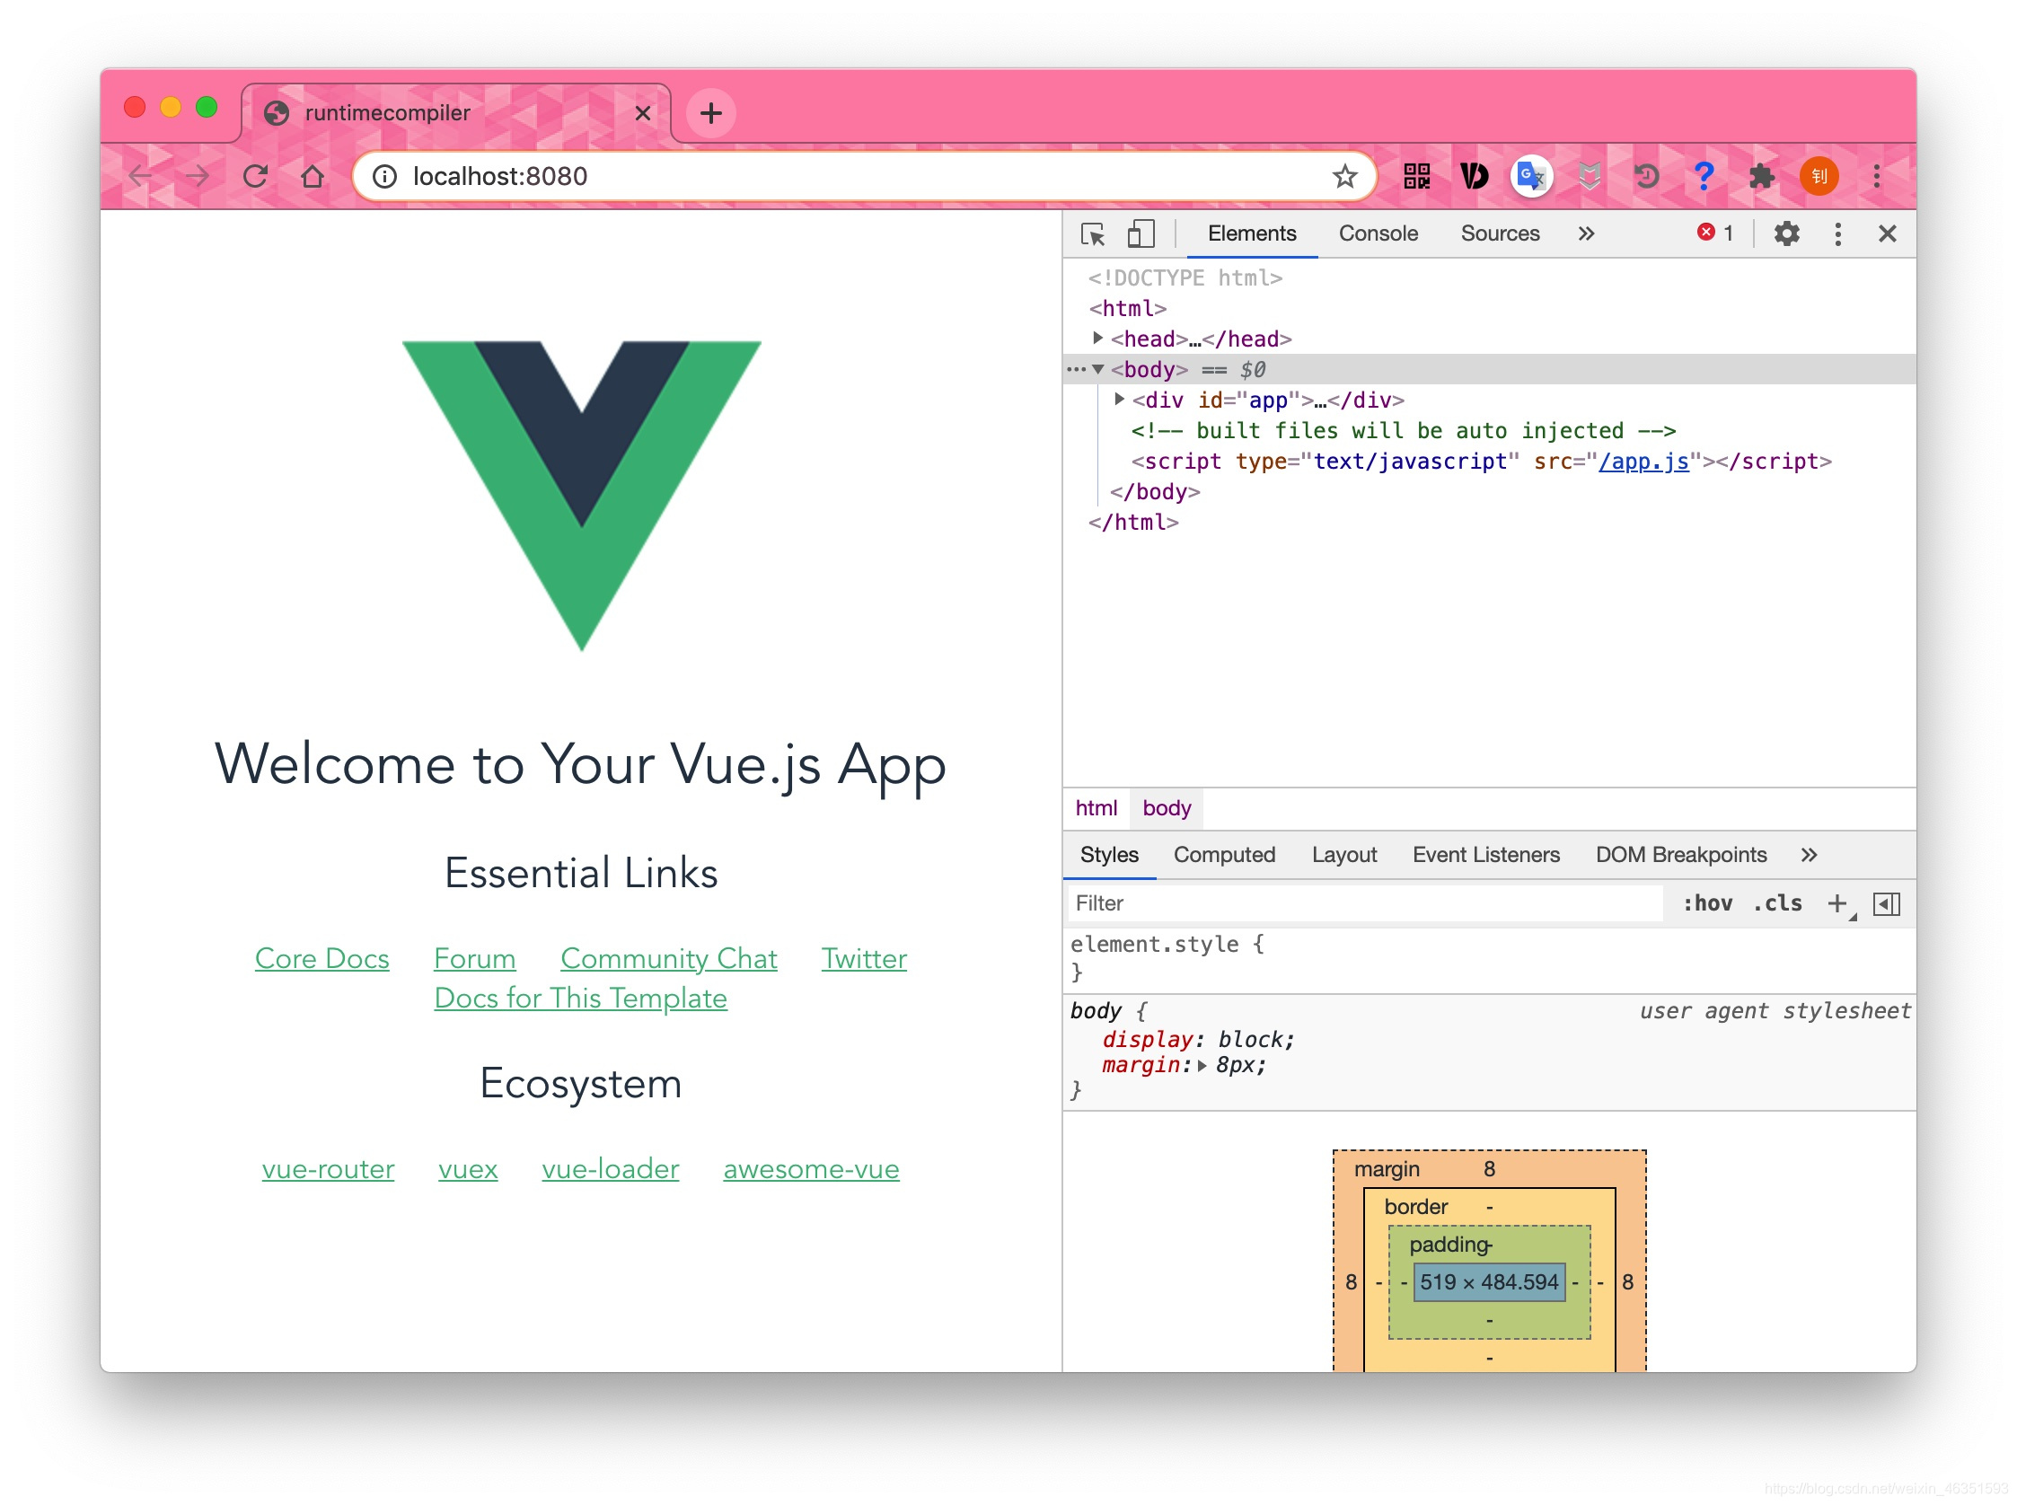This screenshot has width=2017, height=1505.
Task: Close the runtimecompiler tab
Action: [642, 113]
